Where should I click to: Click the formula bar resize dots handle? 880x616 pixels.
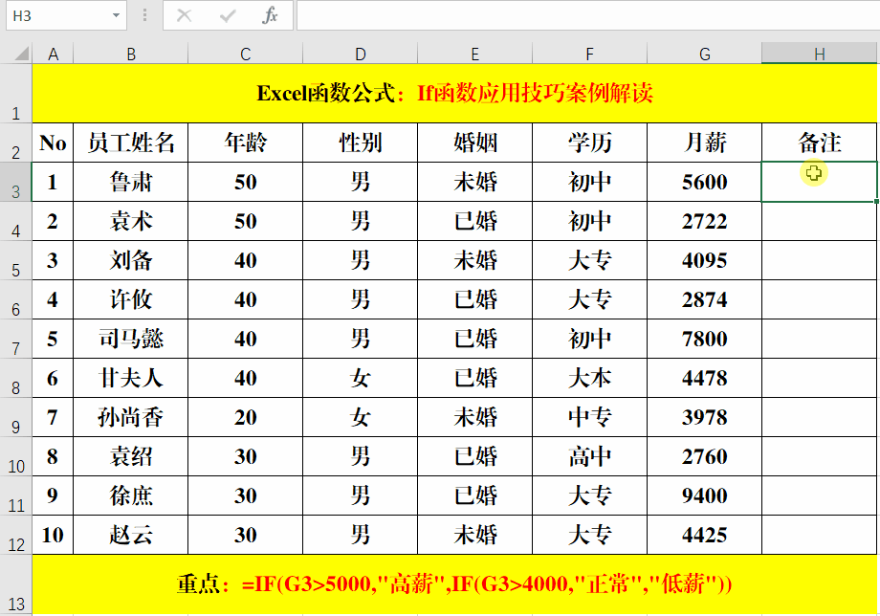(144, 15)
